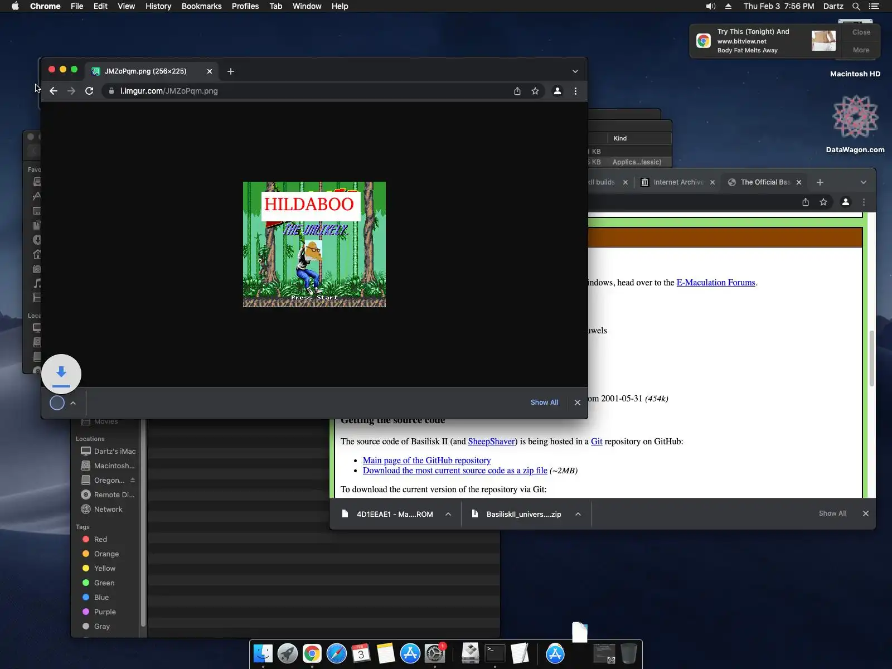This screenshot has width=892, height=669.
Task: Click Download the most current source code link
Action: coord(455,471)
